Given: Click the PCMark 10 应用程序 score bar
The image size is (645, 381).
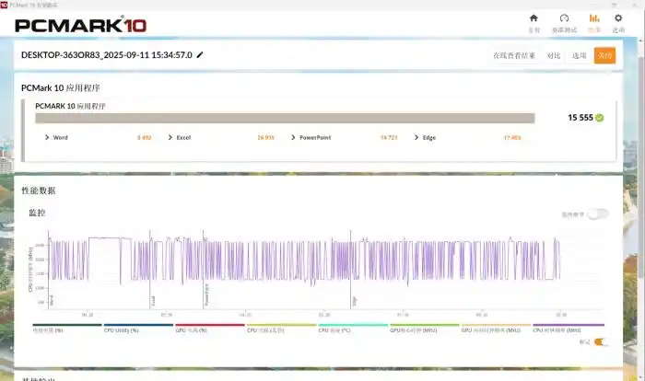Looking at the screenshot, I should (x=285, y=119).
